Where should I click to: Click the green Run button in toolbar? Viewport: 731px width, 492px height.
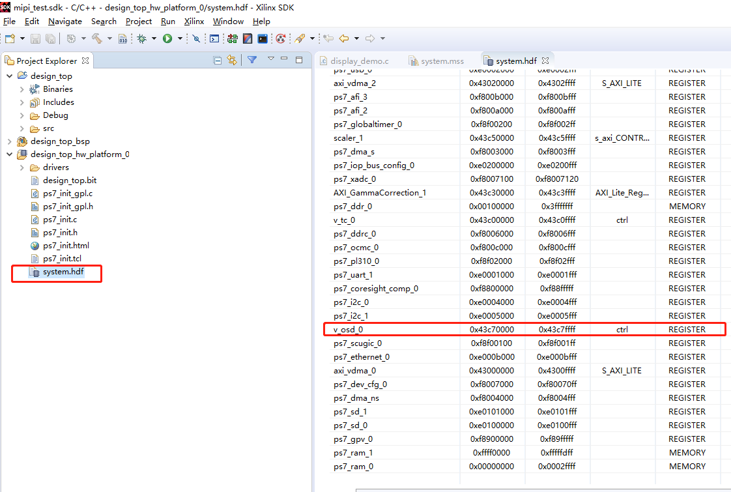167,38
